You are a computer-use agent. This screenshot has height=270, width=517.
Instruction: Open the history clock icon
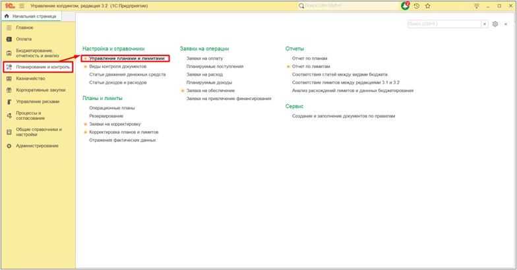(416, 5)
